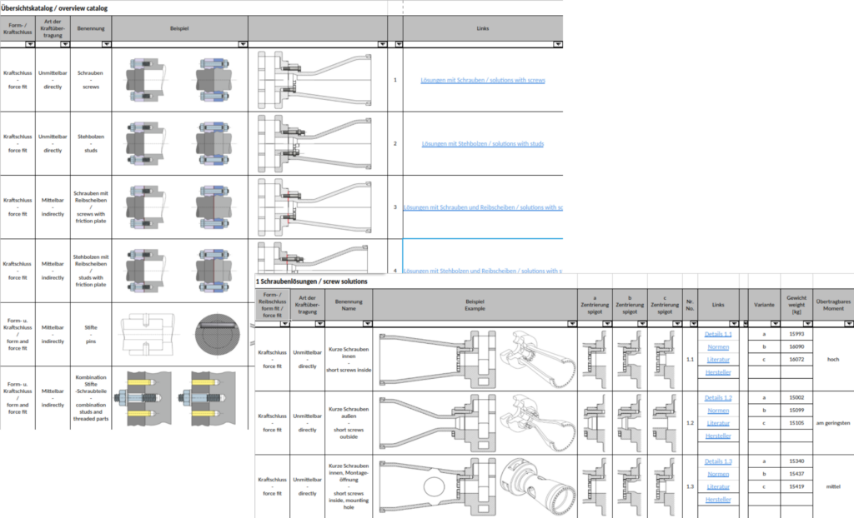
Task: Select round pin cross-section image in Stifte row
Action: [218, 334]
